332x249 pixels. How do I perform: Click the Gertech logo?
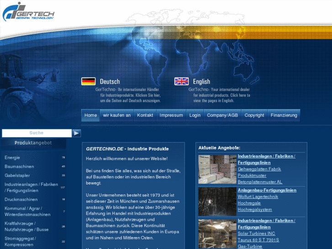[x=28, y=12]
